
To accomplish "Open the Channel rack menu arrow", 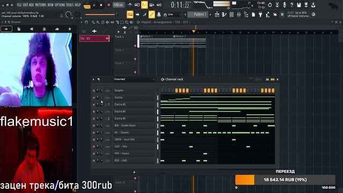I will 93,79.
